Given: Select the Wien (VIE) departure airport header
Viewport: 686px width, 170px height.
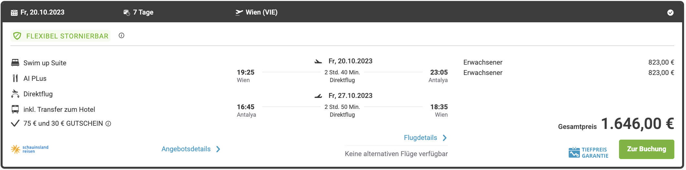Looking at the screenshot, I should coord(261,12).
